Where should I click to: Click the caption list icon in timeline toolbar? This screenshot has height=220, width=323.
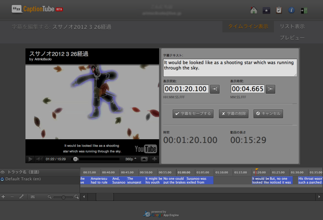click(x=33, y=197)
